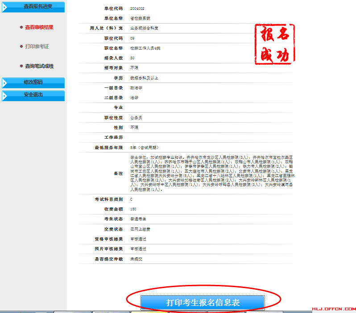This screenshot has width=356, height=313.
Task: Select fee amount value 150
Action: 133,209
